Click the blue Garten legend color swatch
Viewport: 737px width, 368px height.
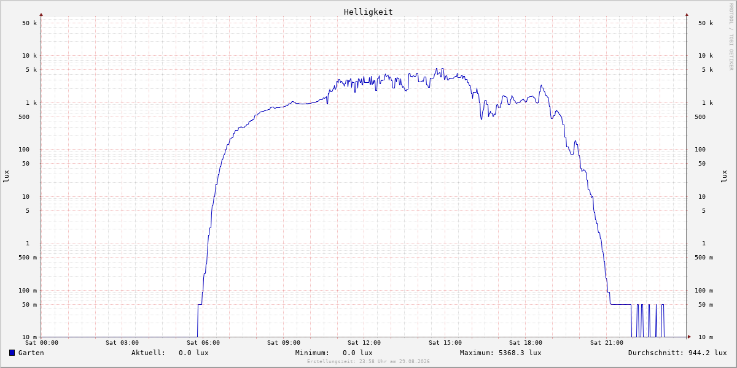[x=12, y=353]
